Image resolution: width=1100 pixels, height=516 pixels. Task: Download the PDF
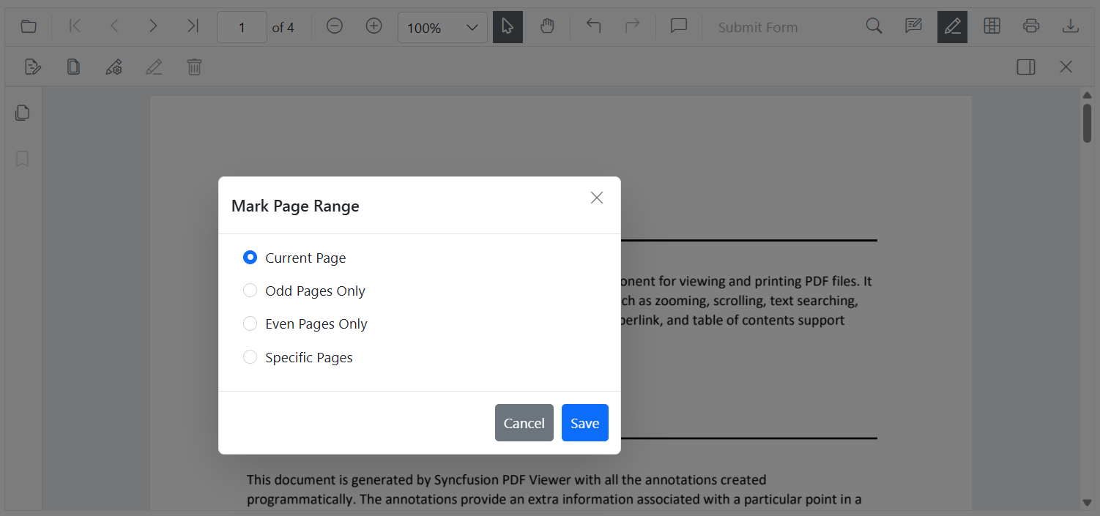point(1071,26)
